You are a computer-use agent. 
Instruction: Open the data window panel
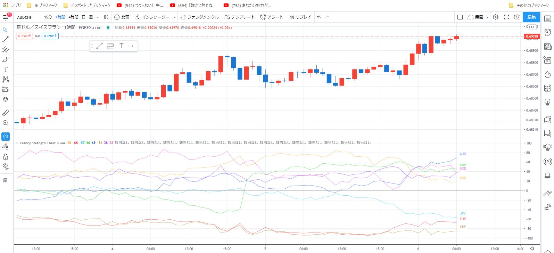tap(548, 60)
